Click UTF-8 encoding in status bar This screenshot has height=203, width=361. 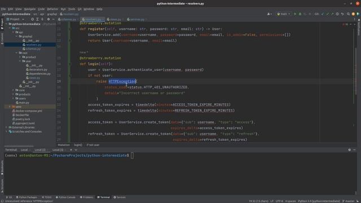pyautogui.click(x=279, y=201)
